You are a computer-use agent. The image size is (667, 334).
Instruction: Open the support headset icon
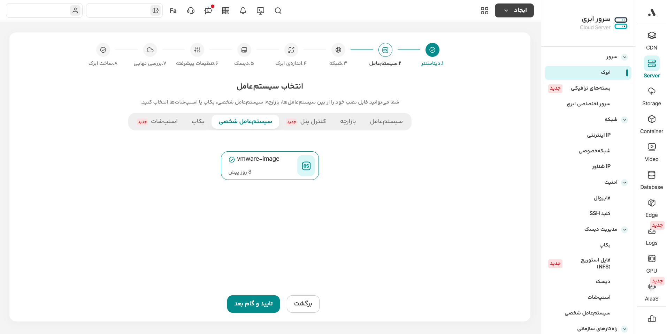point(191,11)
